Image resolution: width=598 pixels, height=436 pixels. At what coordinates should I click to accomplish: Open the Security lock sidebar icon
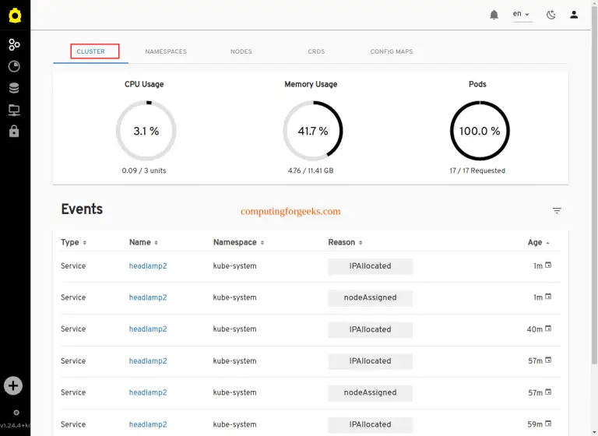[x=14, y=132]
